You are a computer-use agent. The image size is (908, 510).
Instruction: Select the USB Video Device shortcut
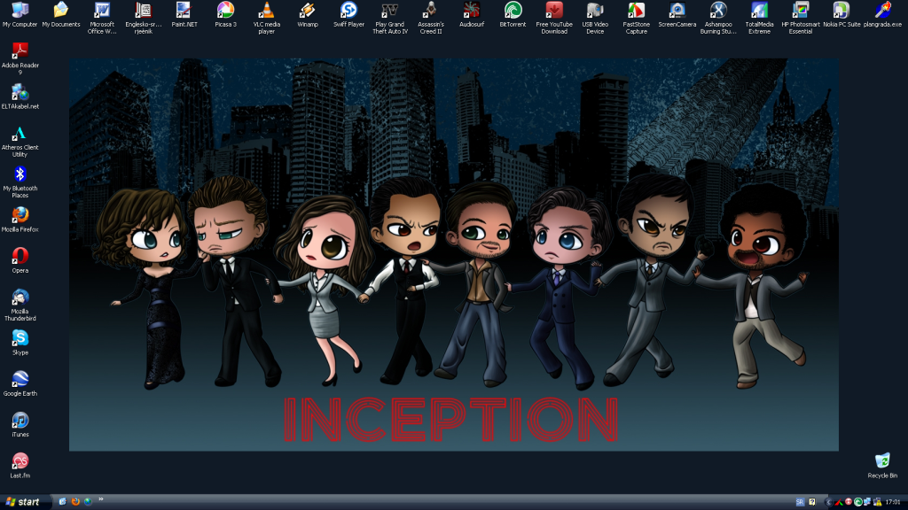point(595,18)
